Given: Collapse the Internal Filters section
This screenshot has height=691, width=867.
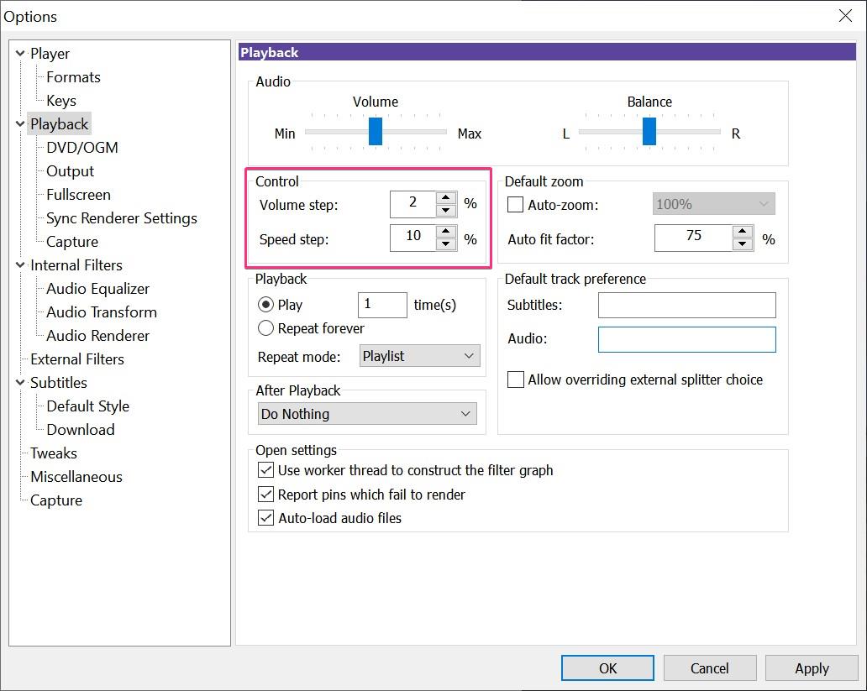Looking at the screenshot, I should click(x=19, y=264).
